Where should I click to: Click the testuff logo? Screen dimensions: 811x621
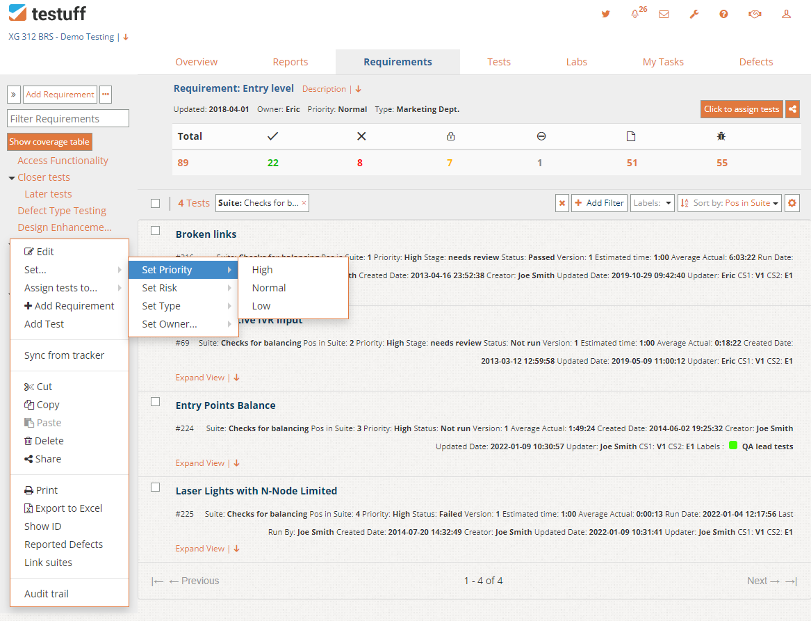[x=47, y=13]
